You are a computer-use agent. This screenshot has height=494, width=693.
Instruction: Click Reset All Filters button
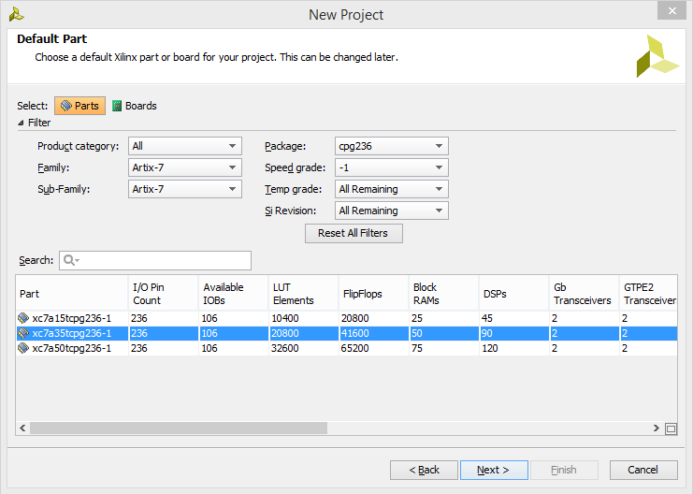tap(354, 233)
